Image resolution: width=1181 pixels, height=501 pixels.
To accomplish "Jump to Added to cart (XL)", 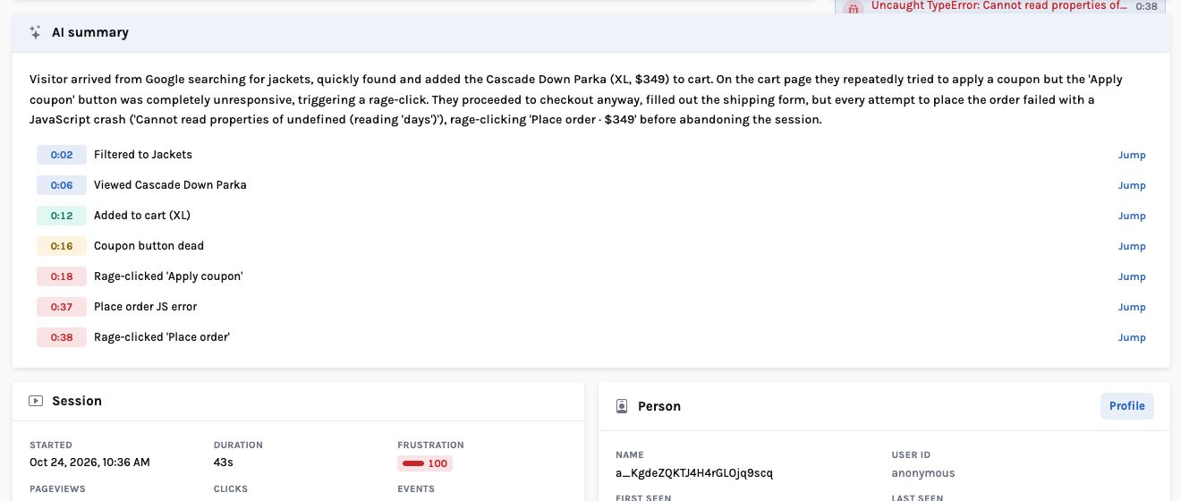I will (x=1132, y=216).
